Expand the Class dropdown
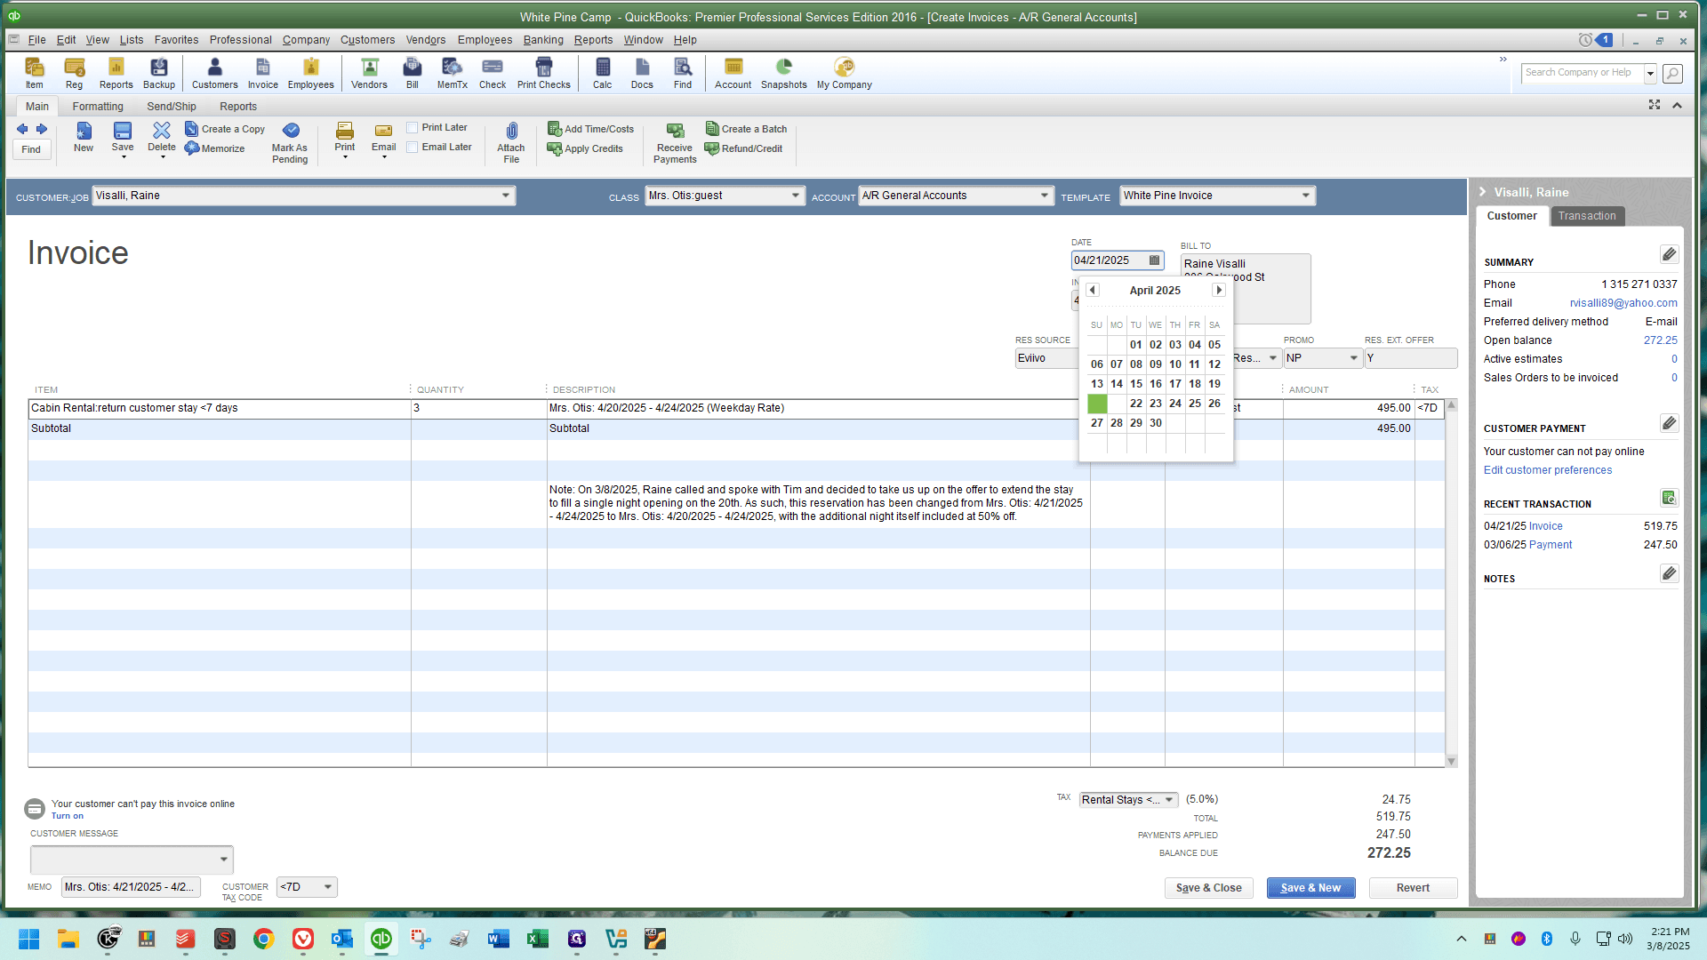Screen dimensions: 1707x960 coord(796,196)
